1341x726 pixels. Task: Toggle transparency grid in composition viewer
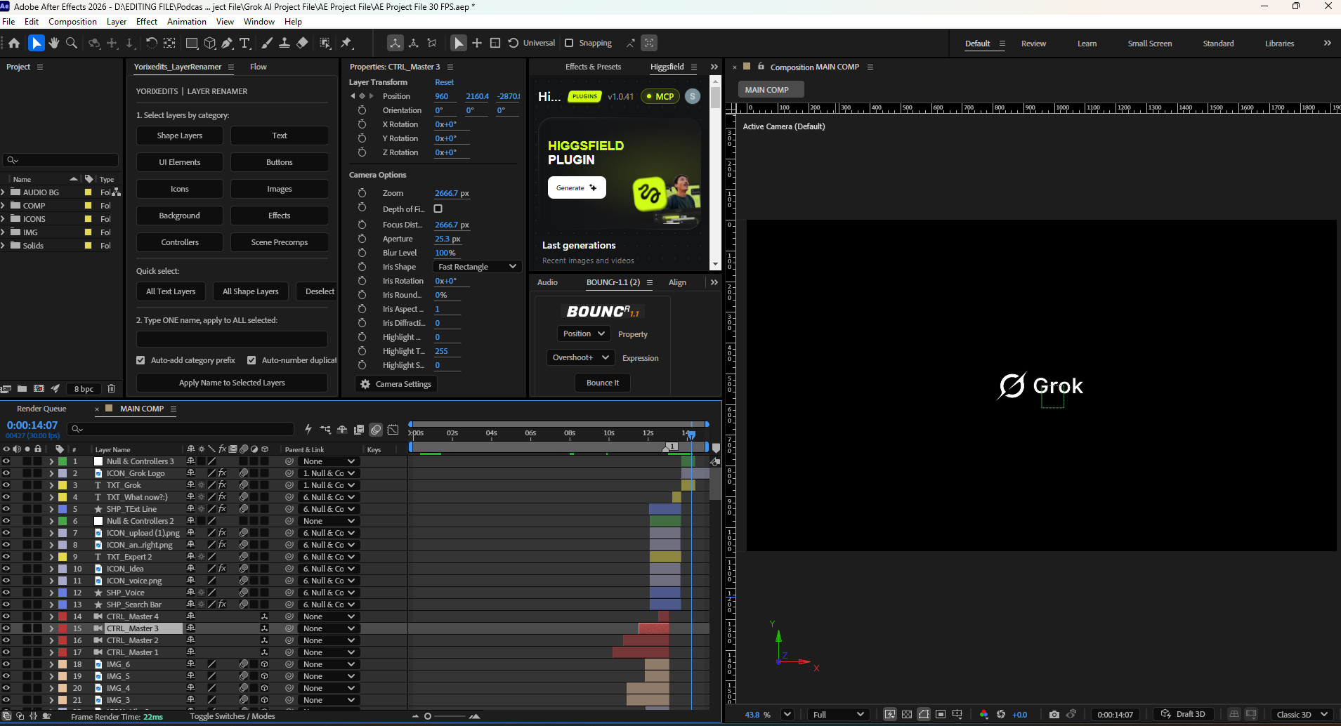(907, 714)
